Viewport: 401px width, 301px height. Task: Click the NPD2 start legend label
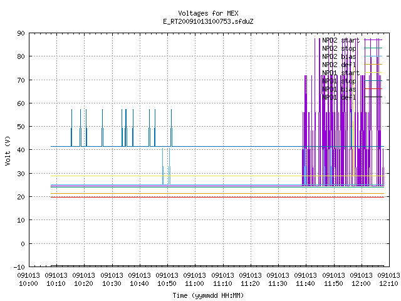tap(341, 40)
